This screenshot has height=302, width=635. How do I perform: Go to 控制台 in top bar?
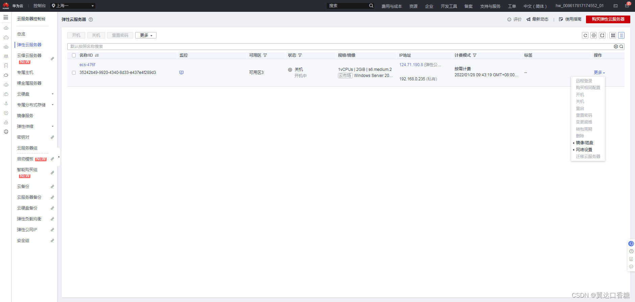[x=40, y=6]
